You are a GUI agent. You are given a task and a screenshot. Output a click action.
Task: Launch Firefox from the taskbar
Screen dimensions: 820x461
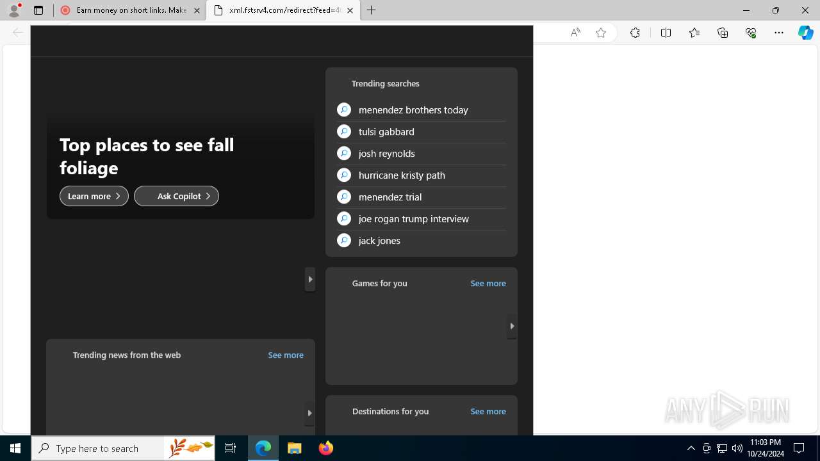pos(326,448)
